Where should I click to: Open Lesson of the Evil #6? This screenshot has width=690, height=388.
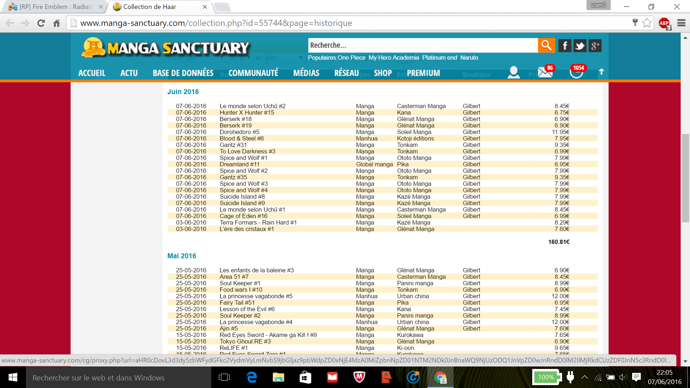pos(247,309)
